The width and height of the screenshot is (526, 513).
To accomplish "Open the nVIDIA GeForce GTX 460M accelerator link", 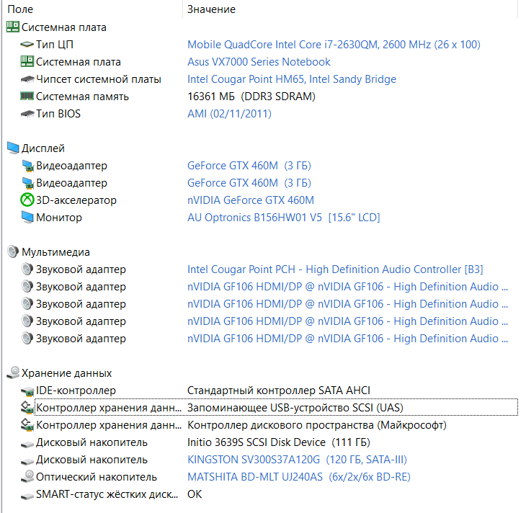I will tap(251, 200).
